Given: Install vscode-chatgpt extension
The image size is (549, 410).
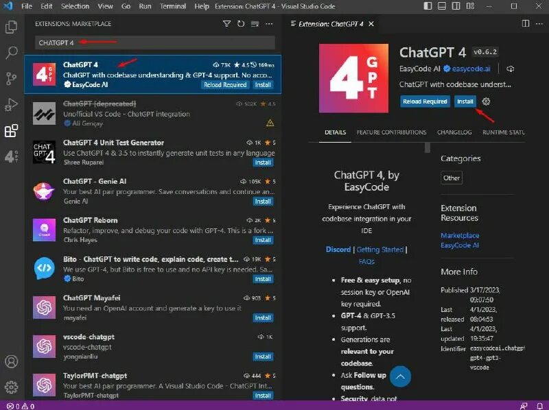Looking at the screenshot, I should pos(263,357).
